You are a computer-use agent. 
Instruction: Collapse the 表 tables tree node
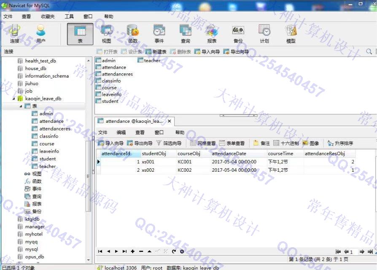click(x=21, y=106)
